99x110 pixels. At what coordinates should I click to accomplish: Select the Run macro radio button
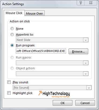tap(12, 57)
